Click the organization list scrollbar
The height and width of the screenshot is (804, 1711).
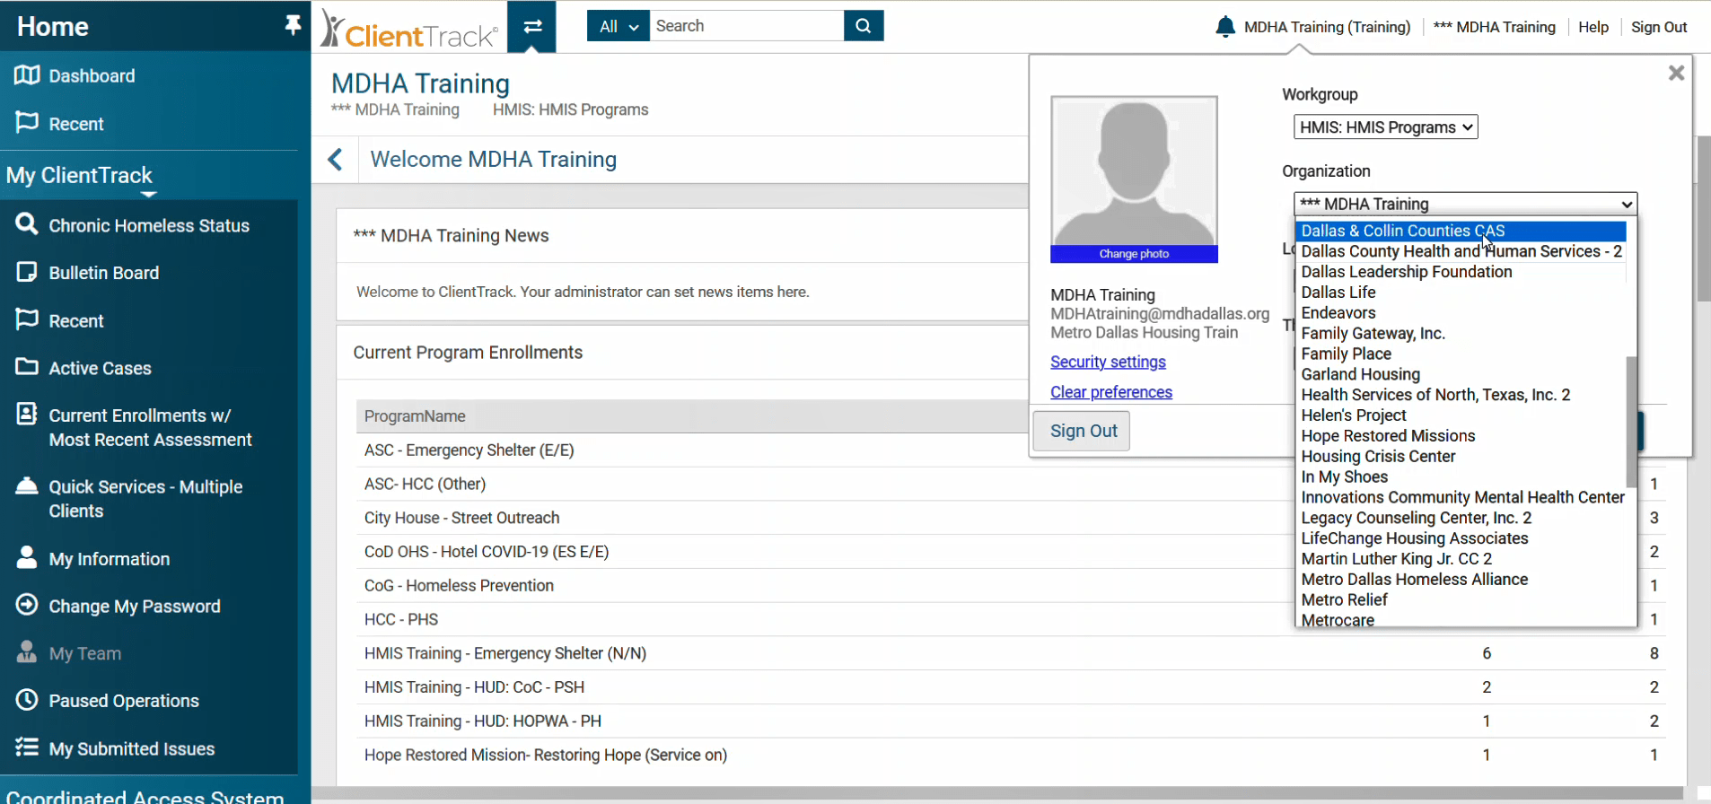(x=1631, y=422)
